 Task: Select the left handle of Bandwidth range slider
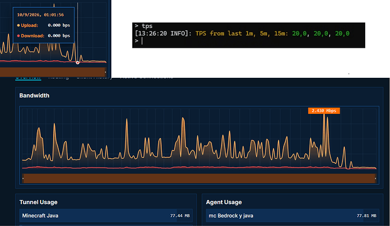tap(23, 178)
